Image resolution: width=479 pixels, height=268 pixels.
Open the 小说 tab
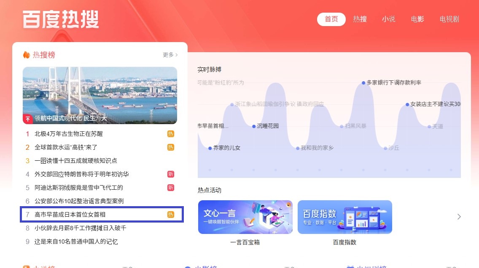coord(389,19)
